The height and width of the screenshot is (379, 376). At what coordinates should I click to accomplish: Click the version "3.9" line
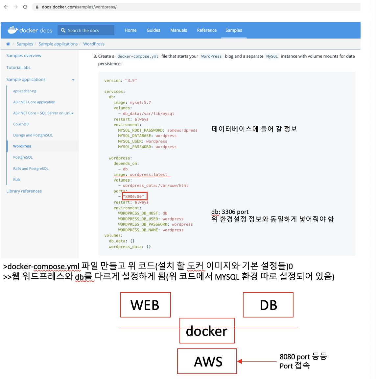pyautogui.click(x=121, y=80)
